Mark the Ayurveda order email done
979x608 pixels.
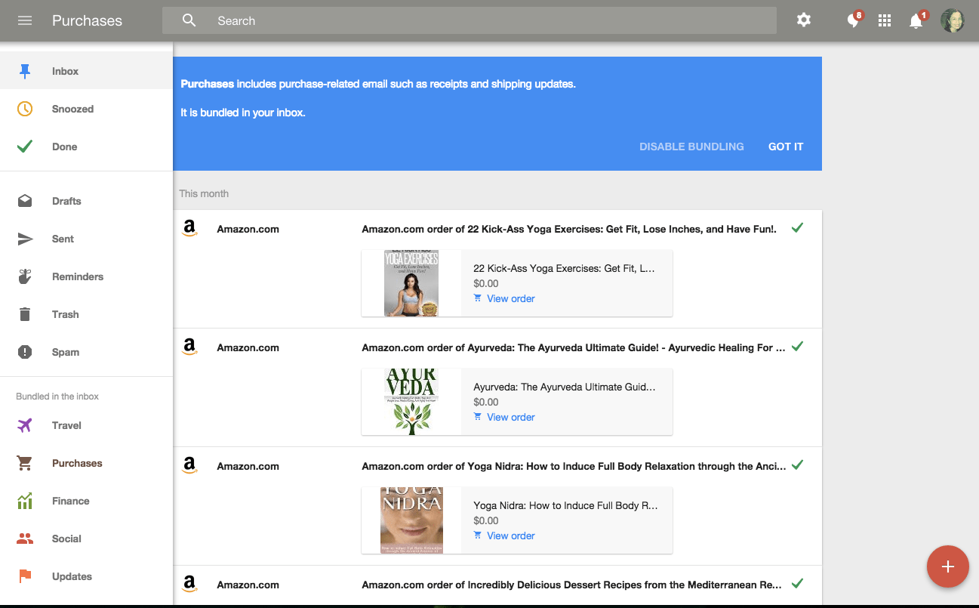click(x=797, y=347)
